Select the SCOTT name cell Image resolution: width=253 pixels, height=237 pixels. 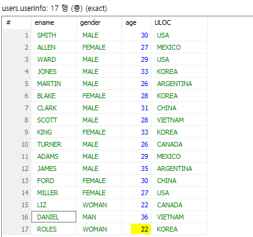point(54,120)
